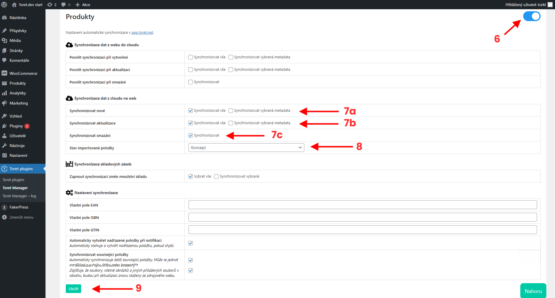
Task: Open Toret plugins submenu item
Action: [x=13, y=180]
